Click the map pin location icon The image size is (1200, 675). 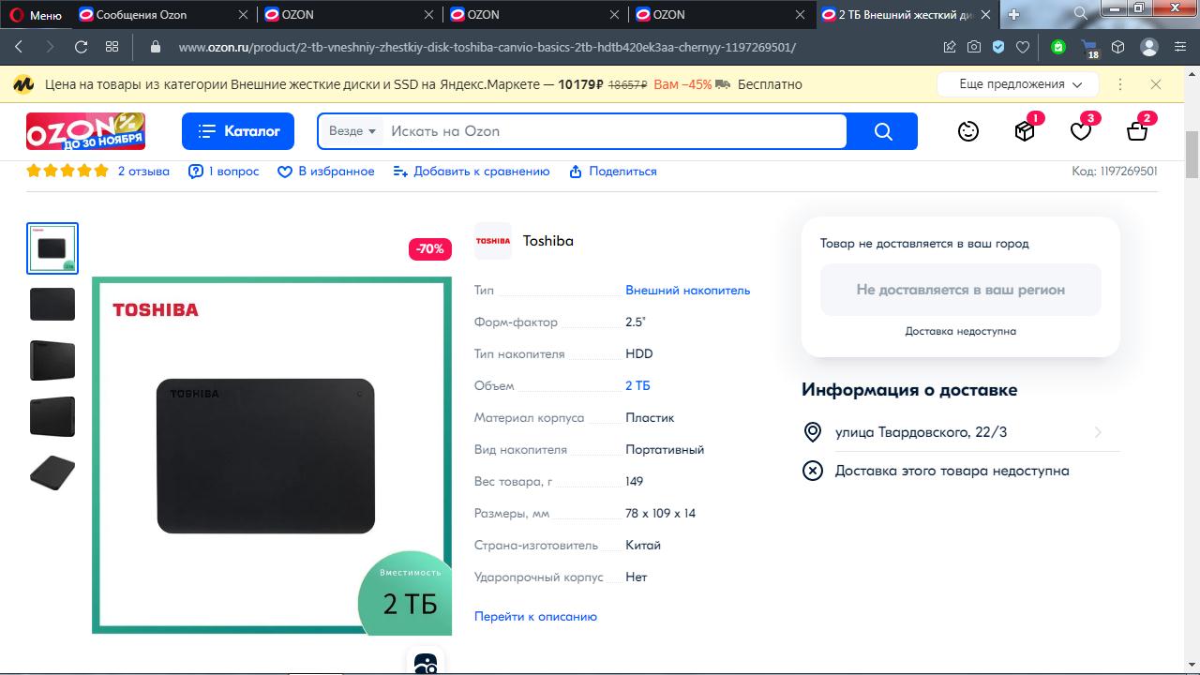click(813, 432)
